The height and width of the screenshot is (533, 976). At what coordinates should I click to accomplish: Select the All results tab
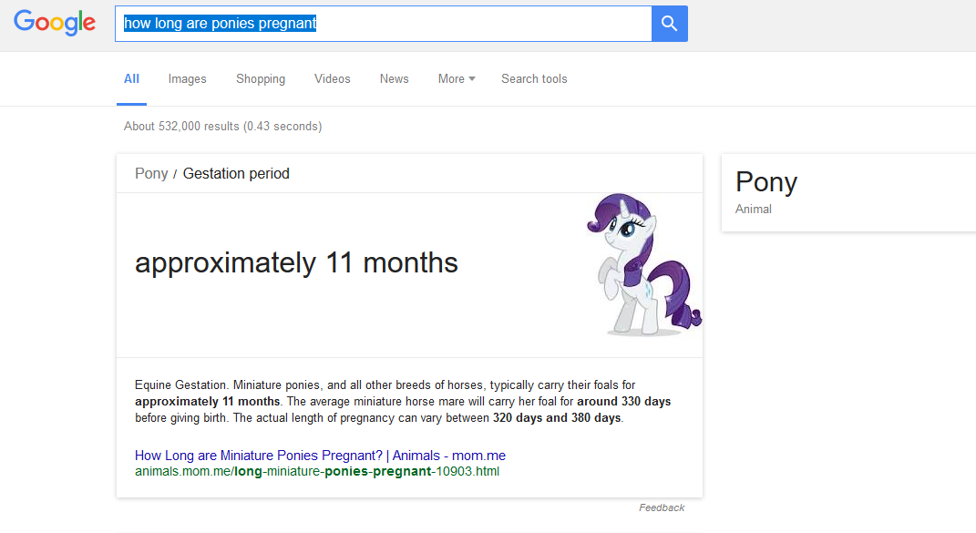[131, 78]
